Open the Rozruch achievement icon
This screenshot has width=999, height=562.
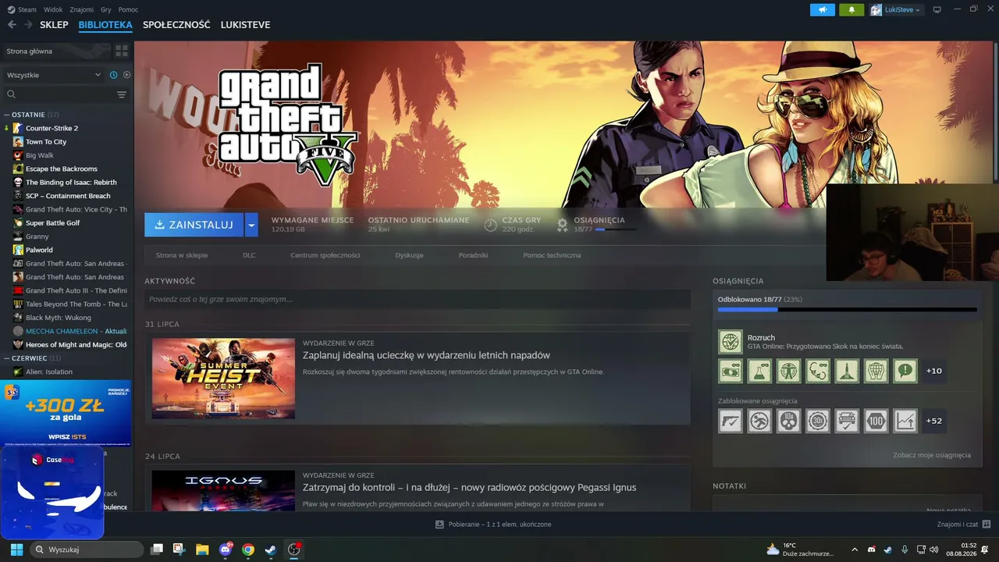click(x=731, y=342)
